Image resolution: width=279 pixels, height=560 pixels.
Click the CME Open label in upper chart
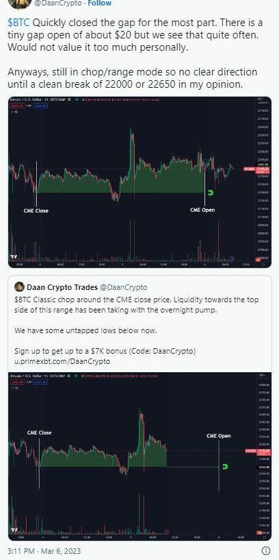(x=202, y=210)
